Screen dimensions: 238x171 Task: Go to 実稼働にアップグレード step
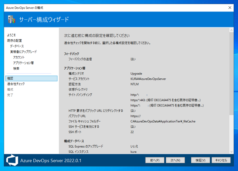coord(23,52)
